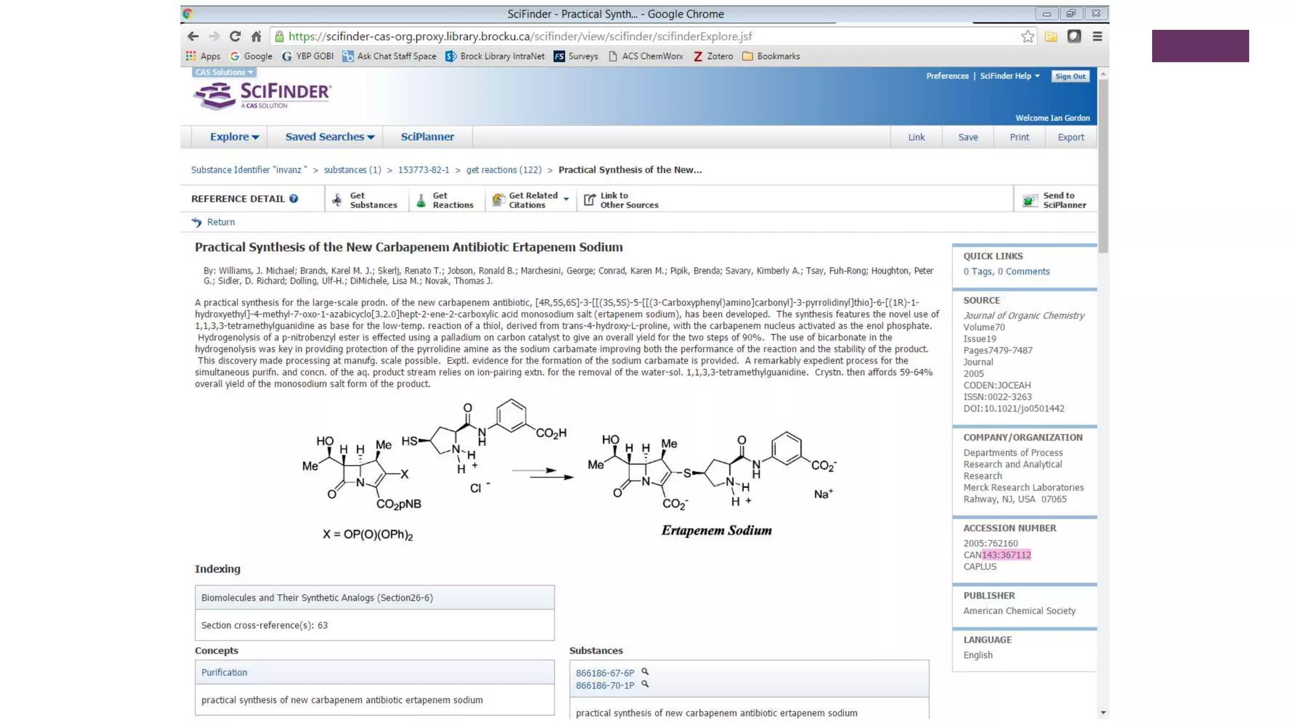Expand the Get Related Citations dropdown arrow
Screen dimensions: 1290x725
click(x=566, y=200)
